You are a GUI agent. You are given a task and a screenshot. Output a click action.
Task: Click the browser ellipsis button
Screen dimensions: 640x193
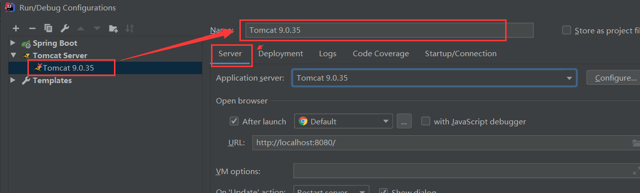coord(404,121)
